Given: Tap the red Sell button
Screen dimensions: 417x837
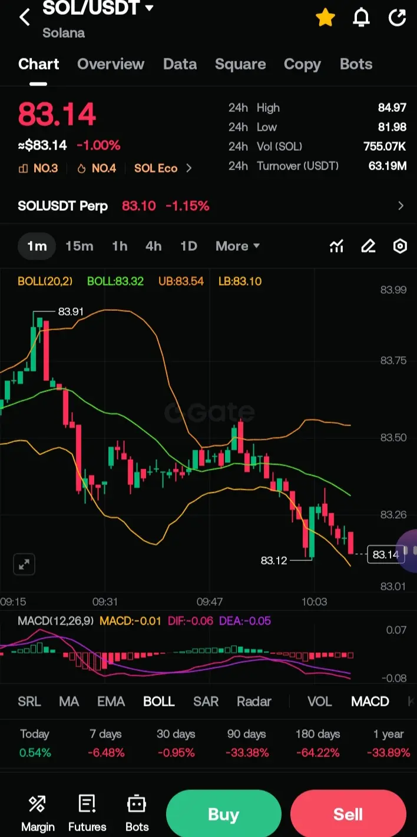Looking at the screenshot, I should 348,815.
